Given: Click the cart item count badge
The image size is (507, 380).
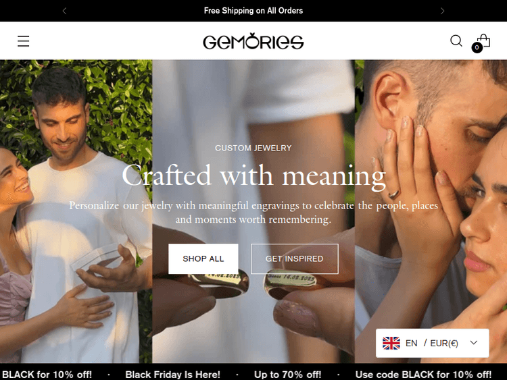Looking at the screenshot, I should 477,47.
